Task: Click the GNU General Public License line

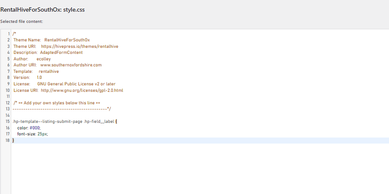Action: (64, 84)
